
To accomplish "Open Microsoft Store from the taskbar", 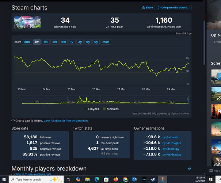I will click(x=106, y=179).
